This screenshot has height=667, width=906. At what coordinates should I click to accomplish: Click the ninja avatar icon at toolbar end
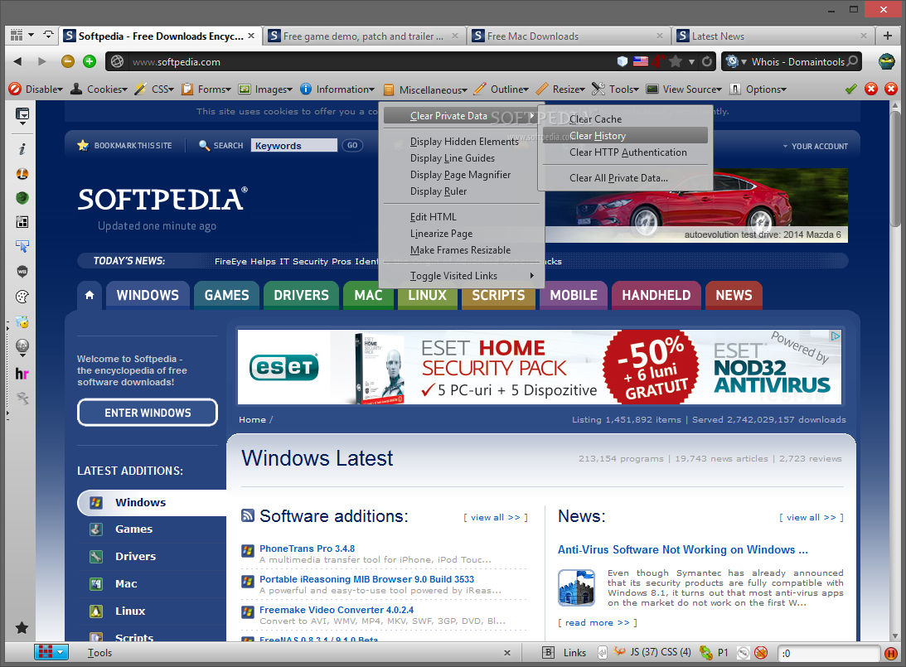(886, 61)
